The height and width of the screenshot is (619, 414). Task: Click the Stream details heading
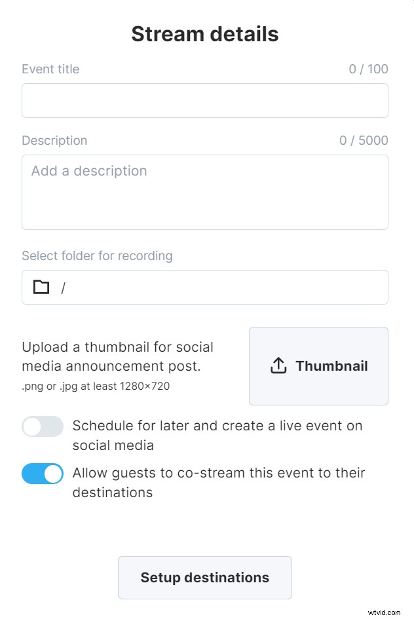[x=204, y=33]
